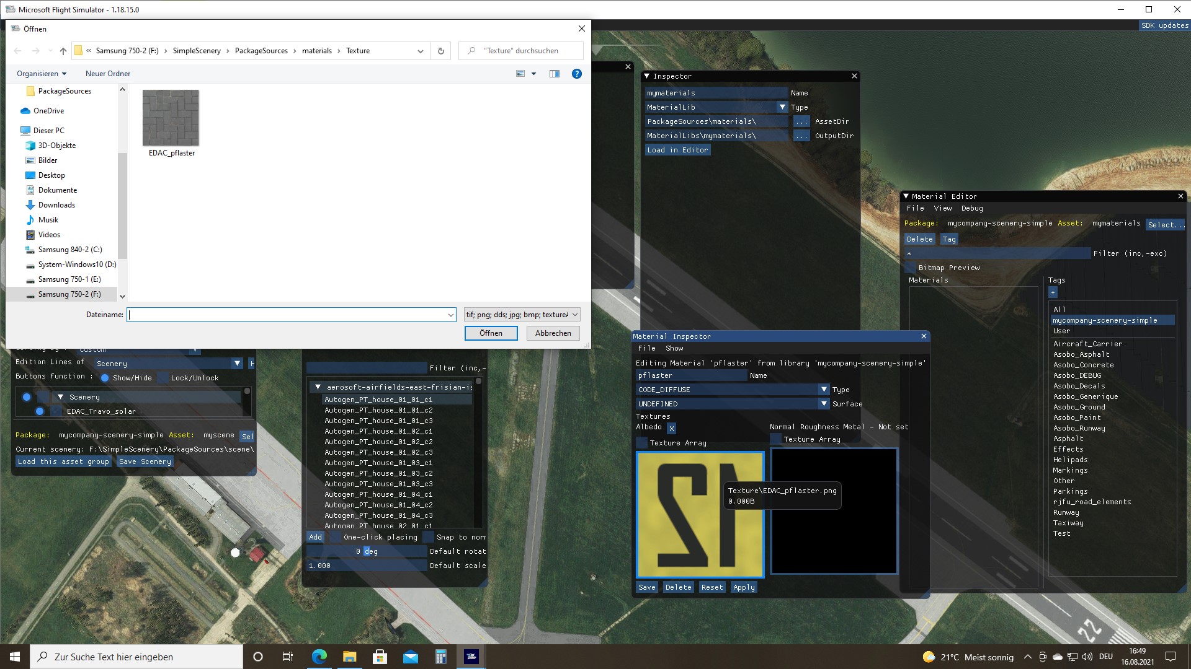Viewport: 1191px width, 669px height.
Task: Launch Microsoft Edge from the taskbar
Action: (x=319, y=657)
